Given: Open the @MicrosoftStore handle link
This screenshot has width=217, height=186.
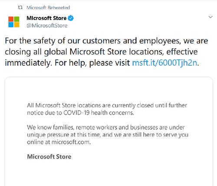Looking at the screenshot, I should (47, 26).
